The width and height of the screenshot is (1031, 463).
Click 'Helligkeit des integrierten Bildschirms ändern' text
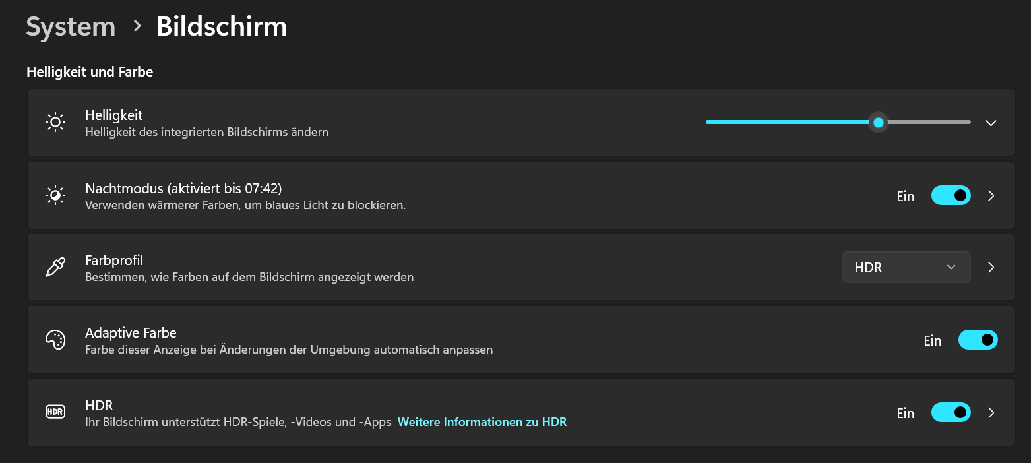point(207,132)
